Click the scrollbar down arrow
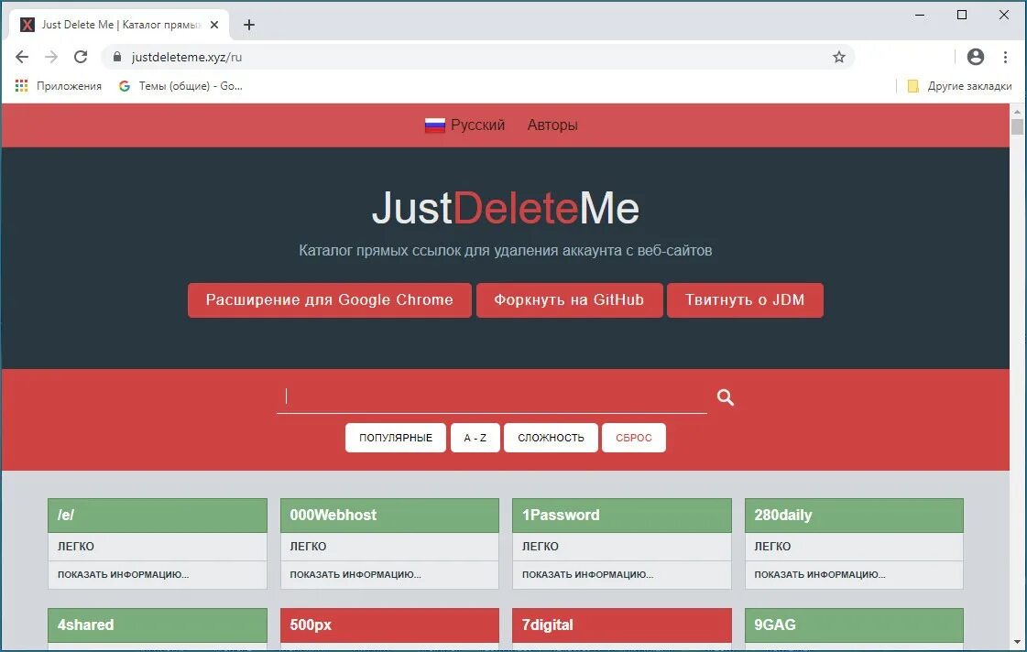Screen dimensions: 1027x652 [1017, 642]
